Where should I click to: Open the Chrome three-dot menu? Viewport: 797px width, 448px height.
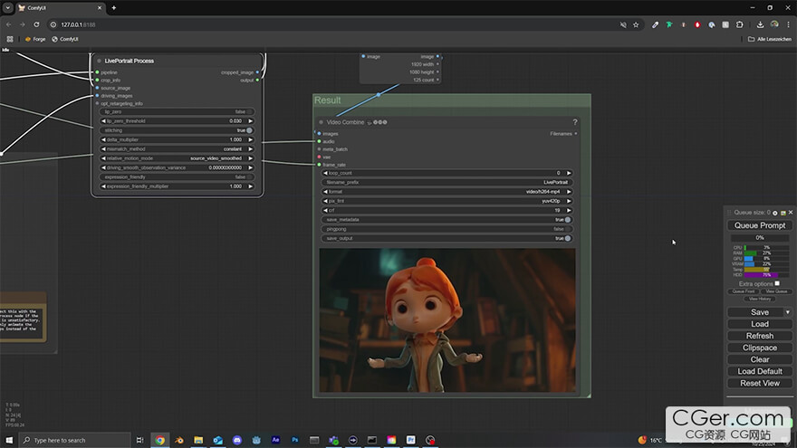click(x=788, y=24)
